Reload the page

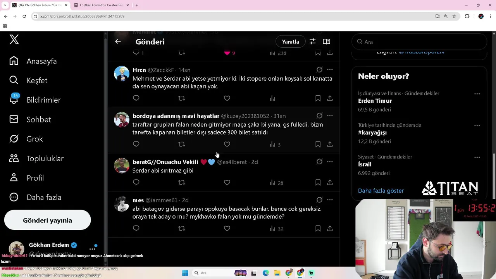coord(24,16)
